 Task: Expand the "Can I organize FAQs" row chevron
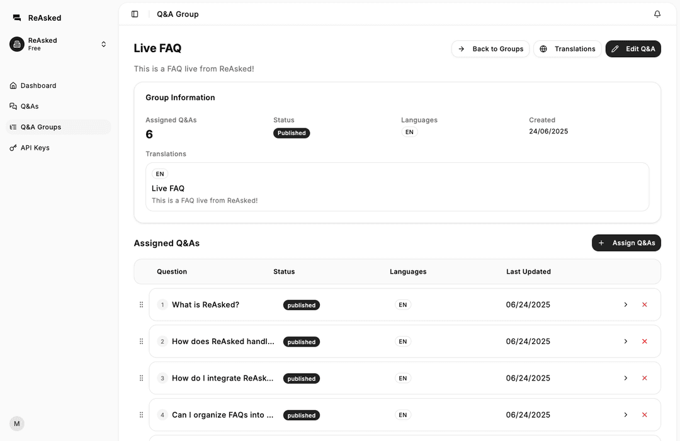click(x=625, y=415)
